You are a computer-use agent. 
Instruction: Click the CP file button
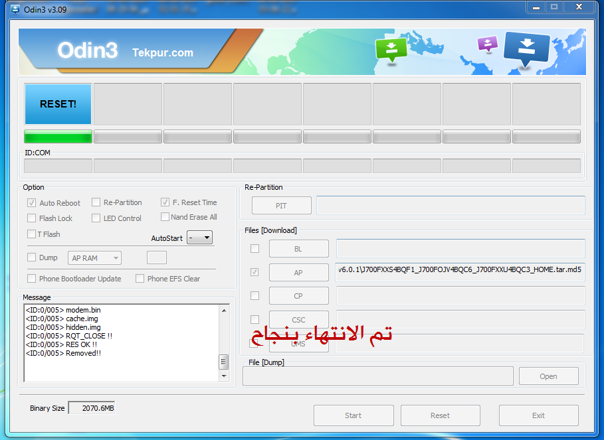click(298, 296)
